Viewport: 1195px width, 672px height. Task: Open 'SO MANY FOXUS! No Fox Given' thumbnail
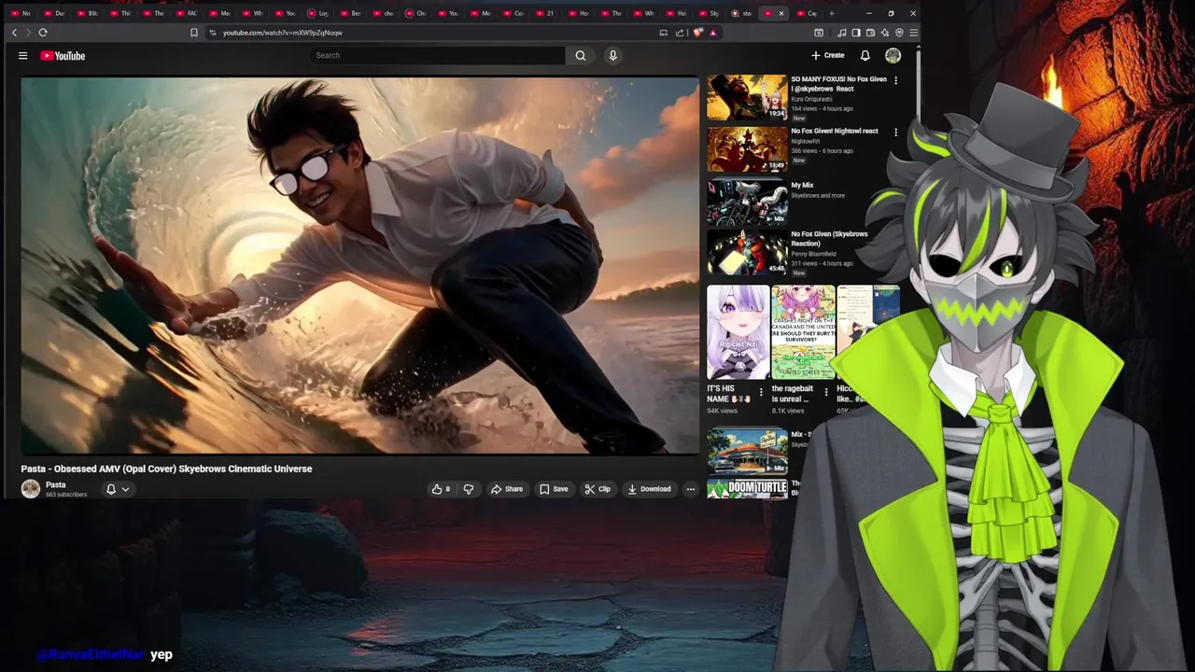(747, 97)
